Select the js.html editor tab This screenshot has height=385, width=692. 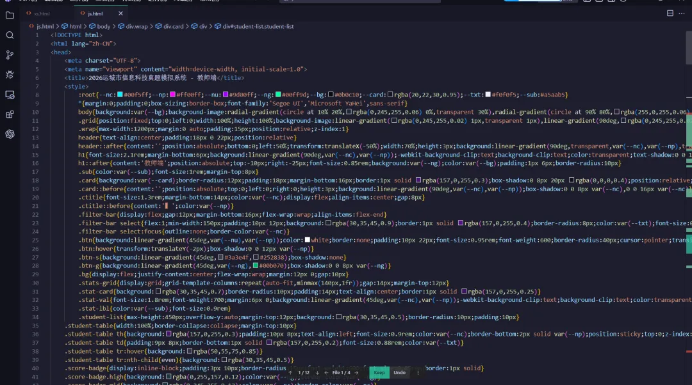(x=95, y=13)
